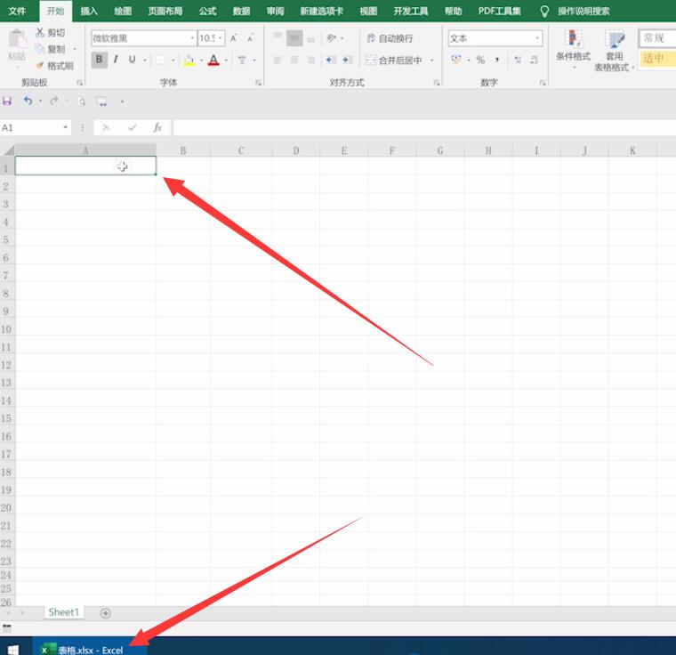The width and height of the screenshot is (676, 655).
Task: Expand the fill color dropdown arrow
Action: pyautogui.click(x=201, y=60)
